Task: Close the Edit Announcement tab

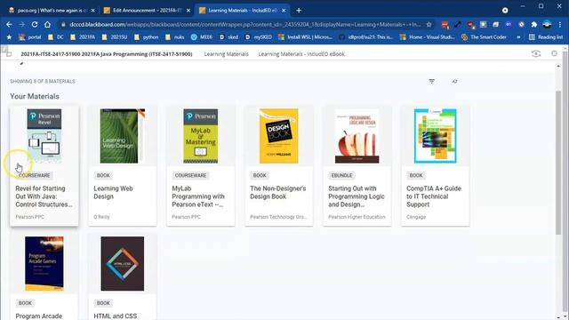Action: pyautogui.click(x=188, y=10)
